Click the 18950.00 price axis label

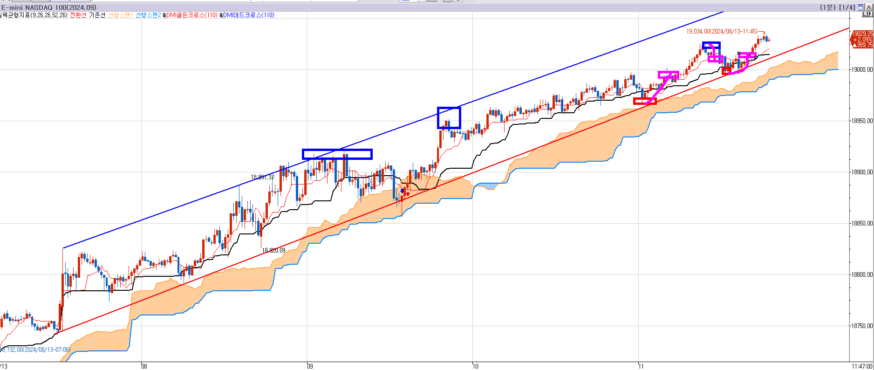pyautogui.click(x=862, y=121)
